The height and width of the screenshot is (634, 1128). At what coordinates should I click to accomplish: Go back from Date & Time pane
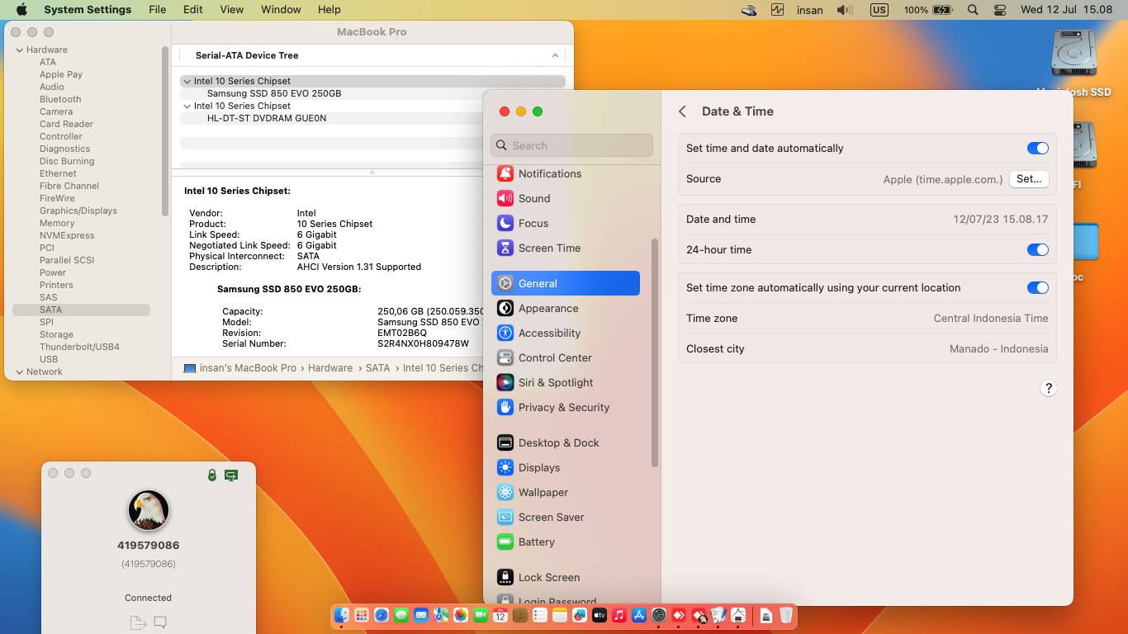click(x=682, y=111)
